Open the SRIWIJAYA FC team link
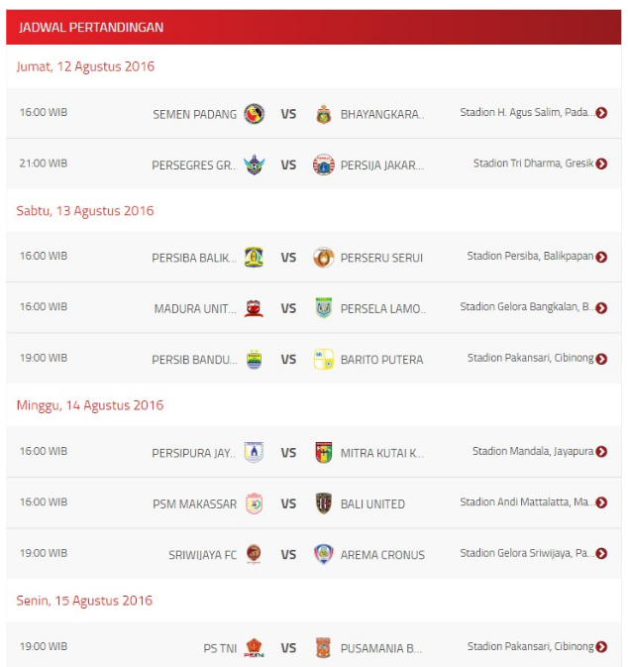 pos(202,555)
